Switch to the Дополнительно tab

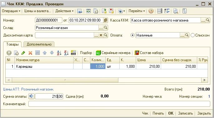(39, 44)
